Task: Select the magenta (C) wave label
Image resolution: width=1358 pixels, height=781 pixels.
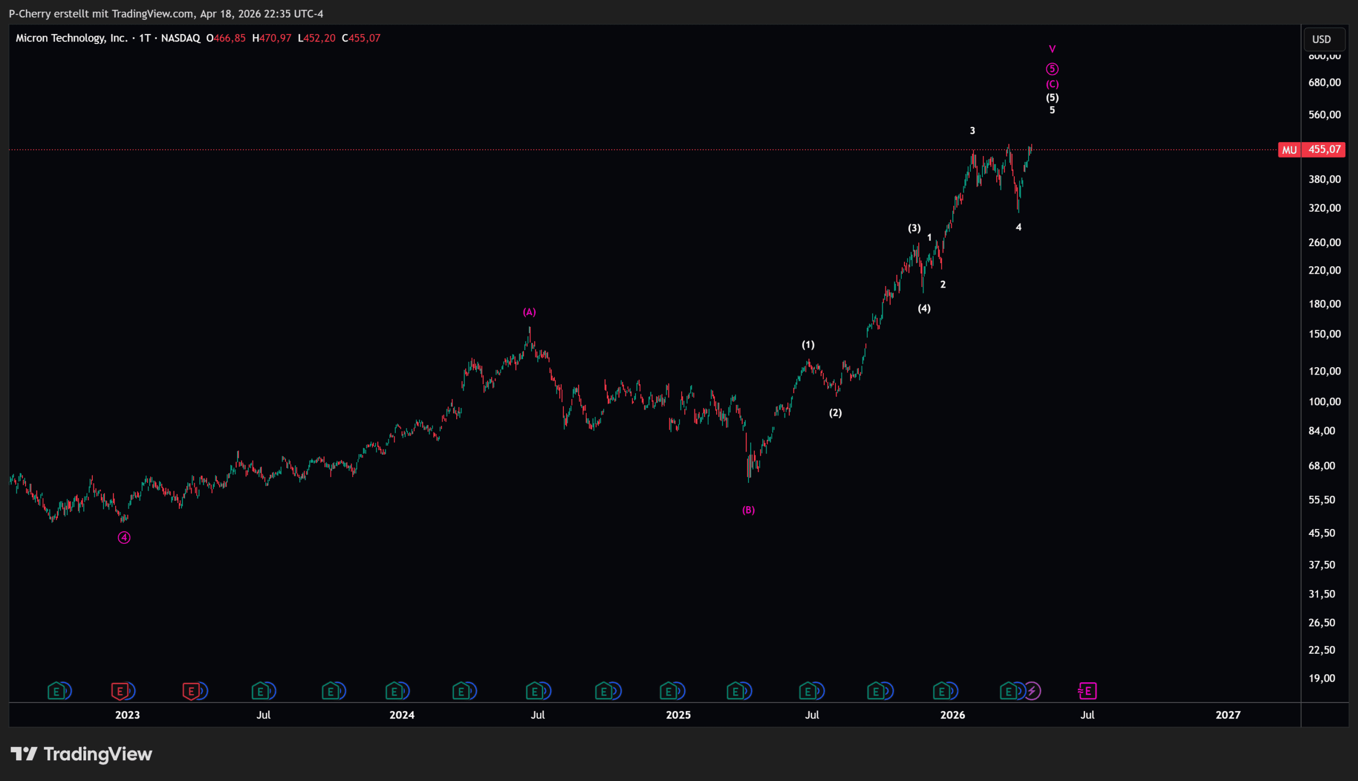Action: [1052, 84]
